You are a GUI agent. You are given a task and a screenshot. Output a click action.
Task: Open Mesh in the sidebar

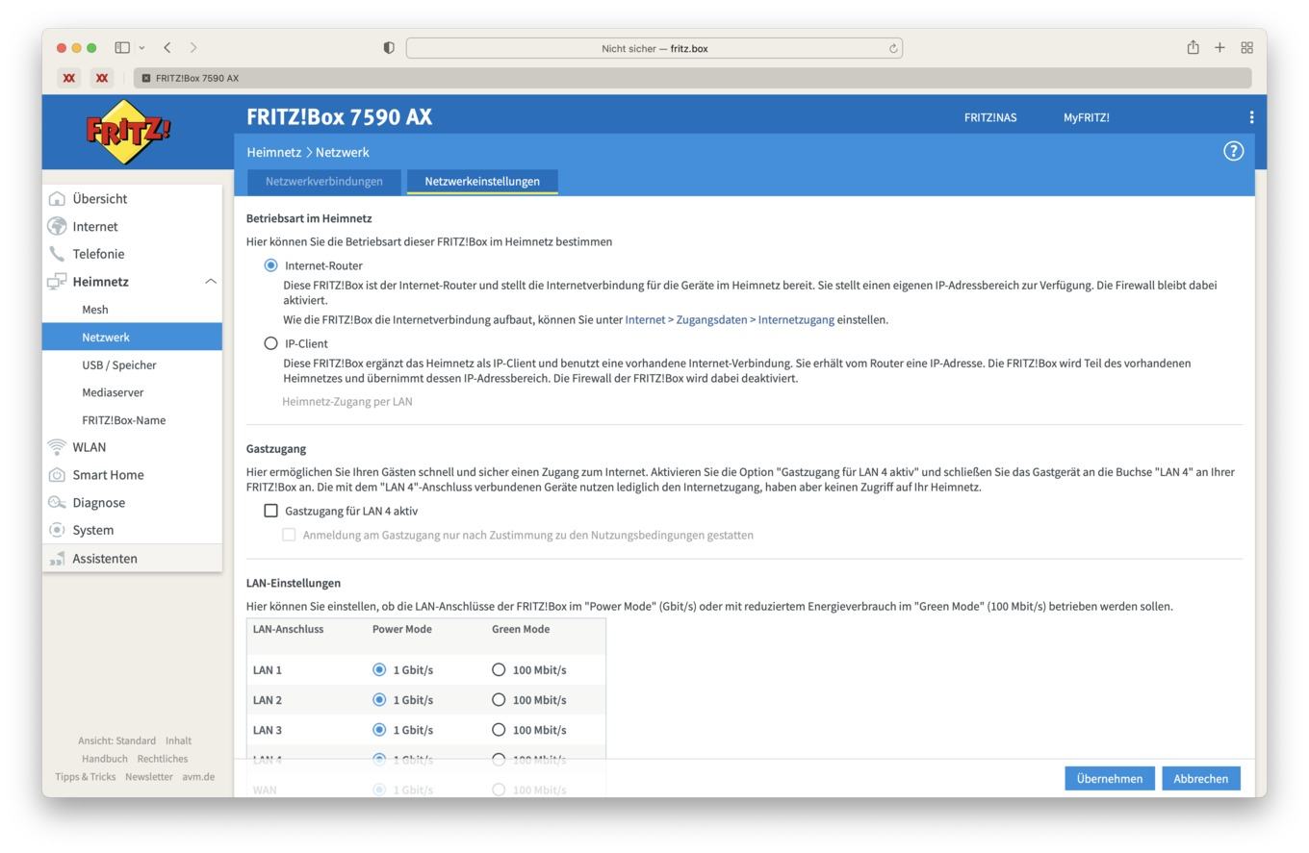(95, 310)
